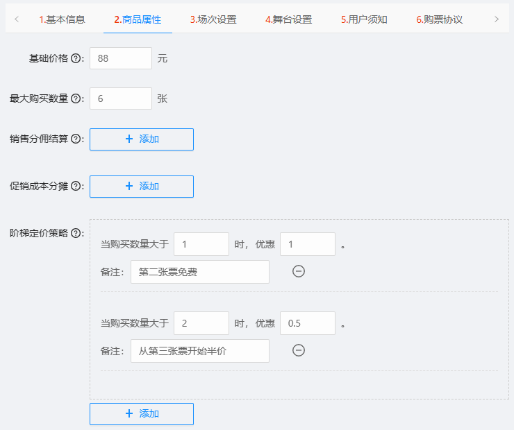Edit second tier quantity field showing 2
Viewport: 514px width, 430px height.
pos(201,323)
